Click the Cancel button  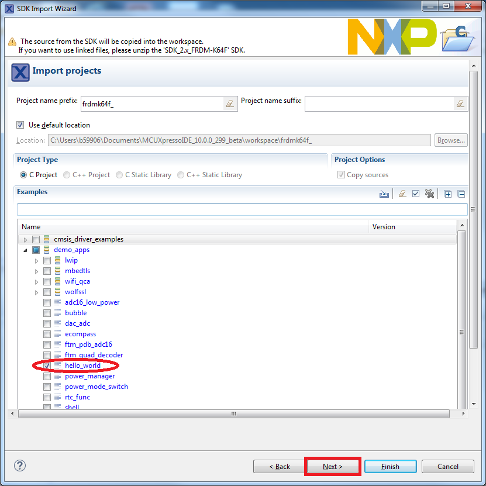coord(447,466)
